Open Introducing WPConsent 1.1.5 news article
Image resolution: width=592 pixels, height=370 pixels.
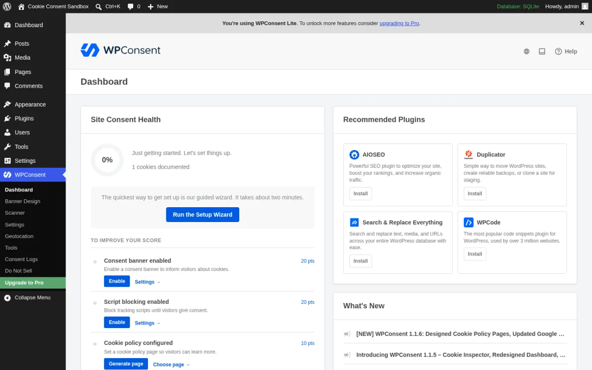[461, 355]
